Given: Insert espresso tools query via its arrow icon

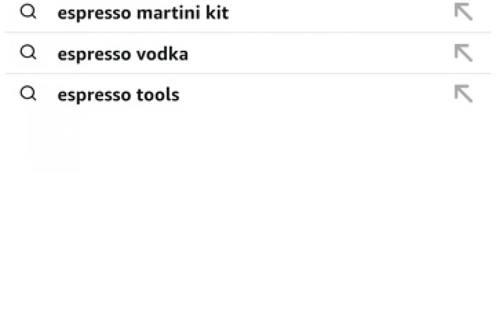Looking at the screenshot, I should tap(464, 94).
